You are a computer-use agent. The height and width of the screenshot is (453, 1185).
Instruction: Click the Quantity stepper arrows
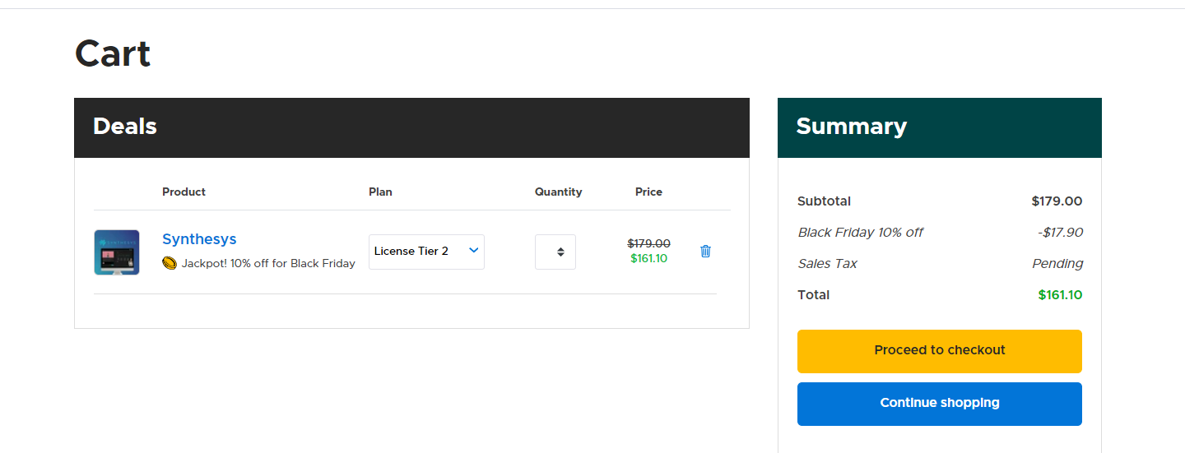tap(560, 252)
